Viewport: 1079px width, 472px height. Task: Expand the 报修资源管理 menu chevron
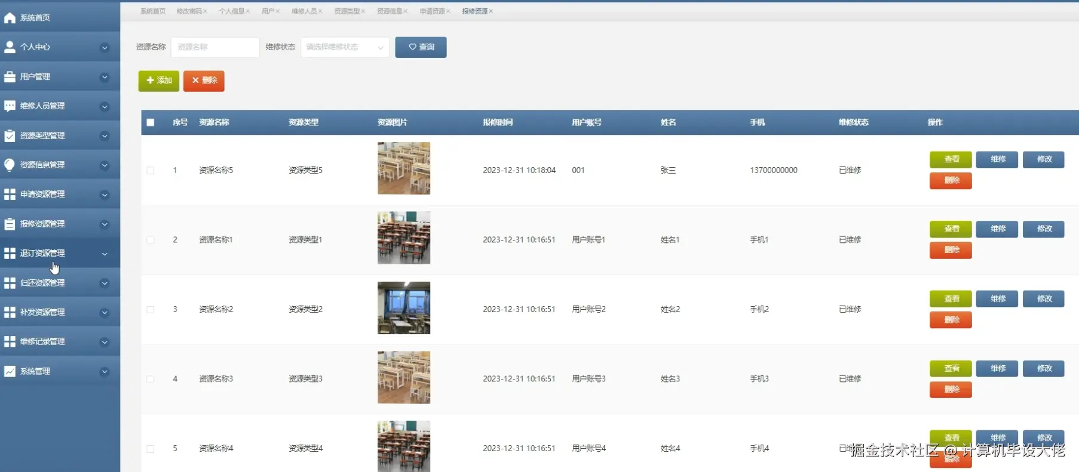105,224
